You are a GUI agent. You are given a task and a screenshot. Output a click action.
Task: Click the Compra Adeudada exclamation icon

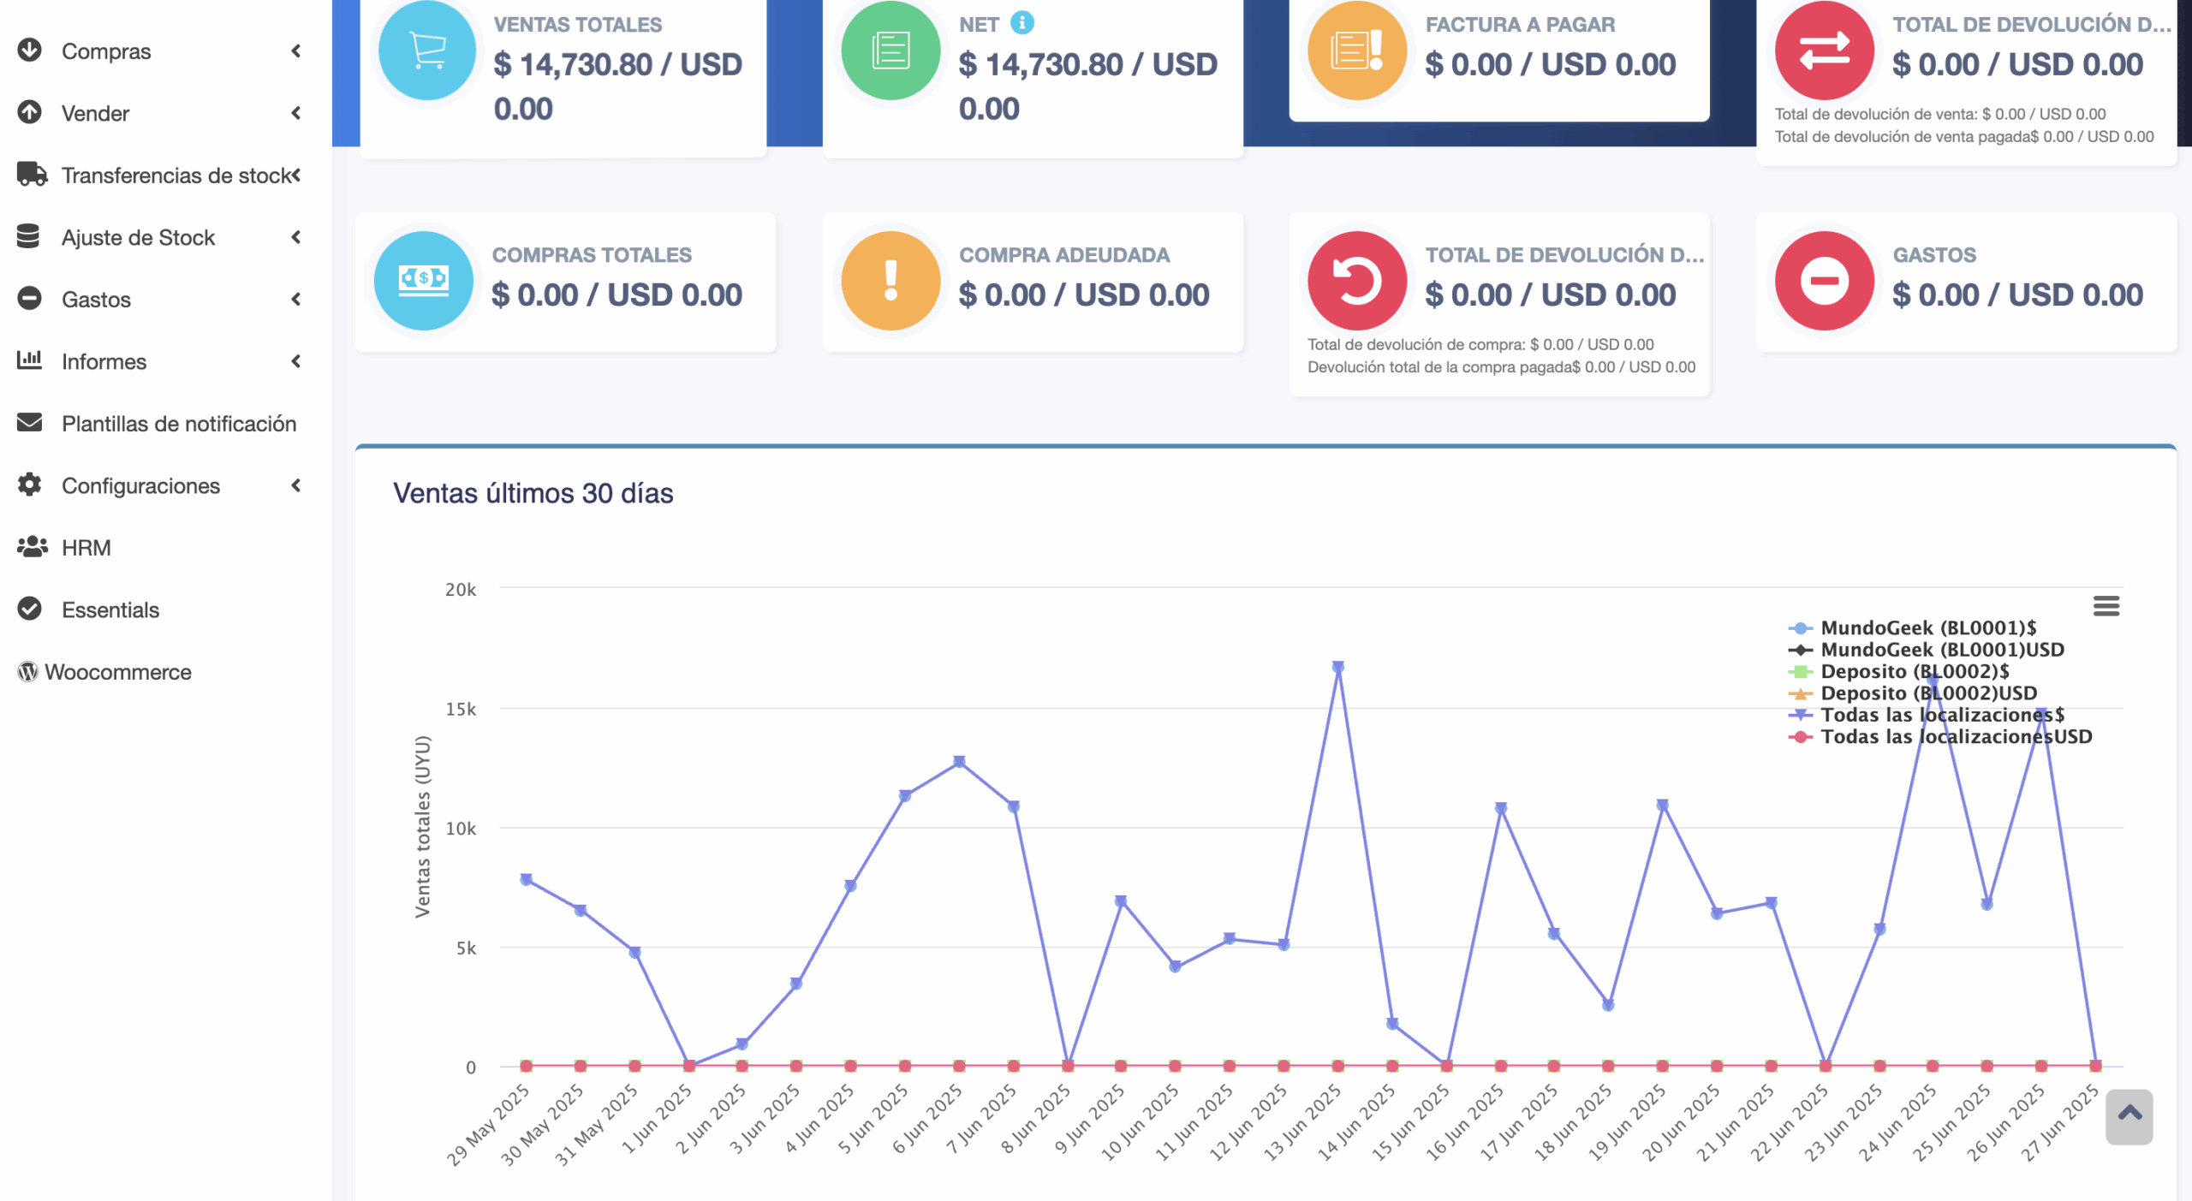point(890,281)
